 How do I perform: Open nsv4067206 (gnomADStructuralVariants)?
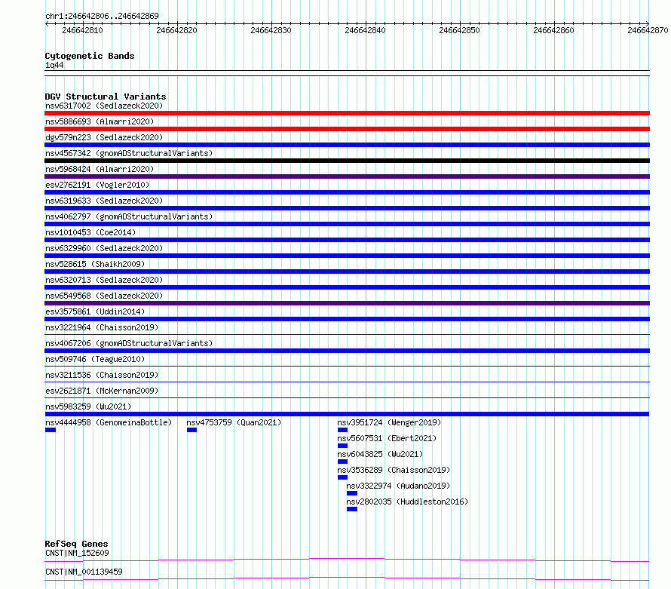coord(129,343)
